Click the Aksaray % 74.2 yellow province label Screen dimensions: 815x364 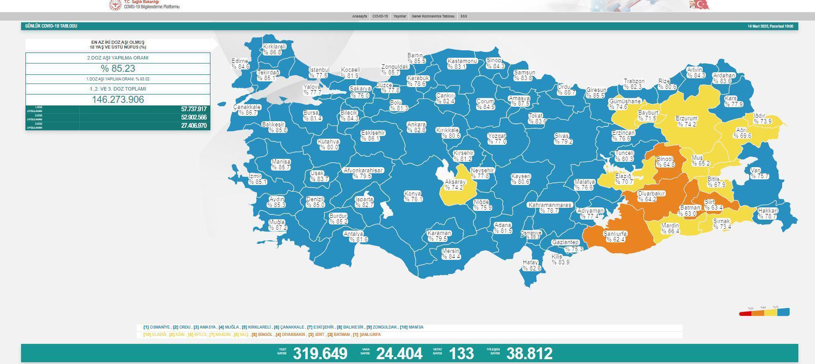(455, 185)
